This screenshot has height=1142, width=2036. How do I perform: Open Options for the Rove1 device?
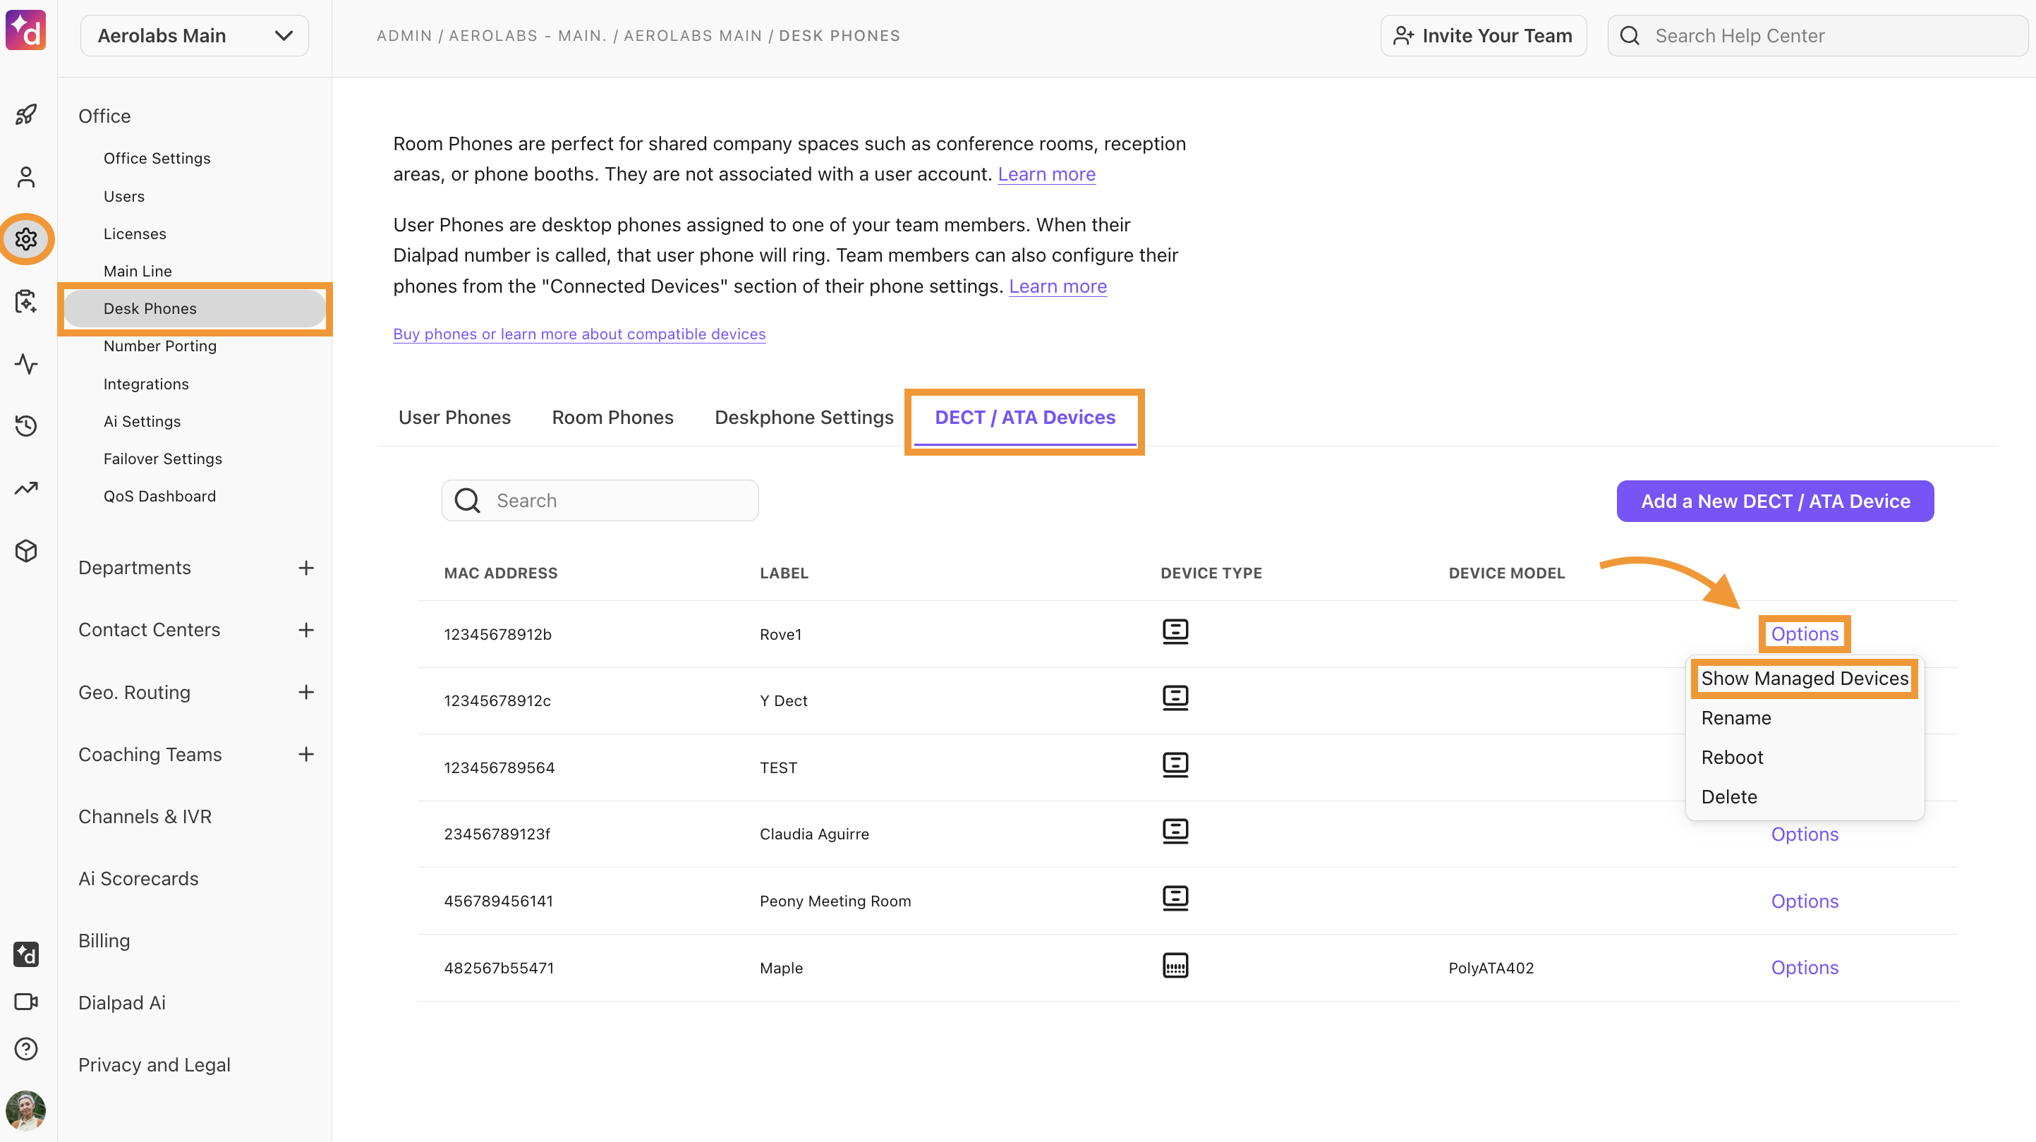pyautogui.click(x=1805, y=634)
